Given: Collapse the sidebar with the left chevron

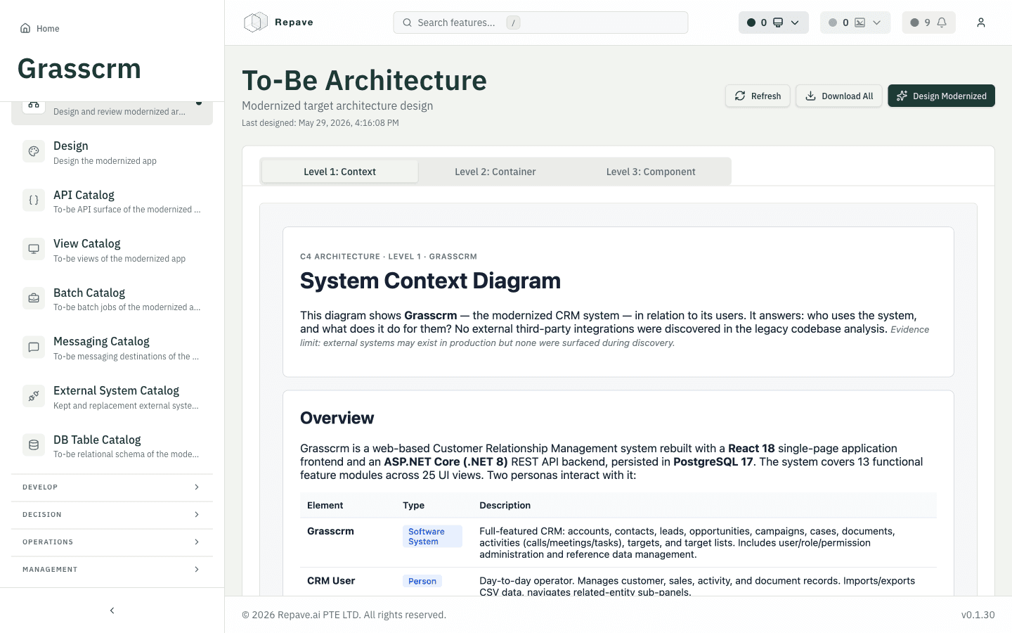Looking at the screenshot, I should point(112,610).
